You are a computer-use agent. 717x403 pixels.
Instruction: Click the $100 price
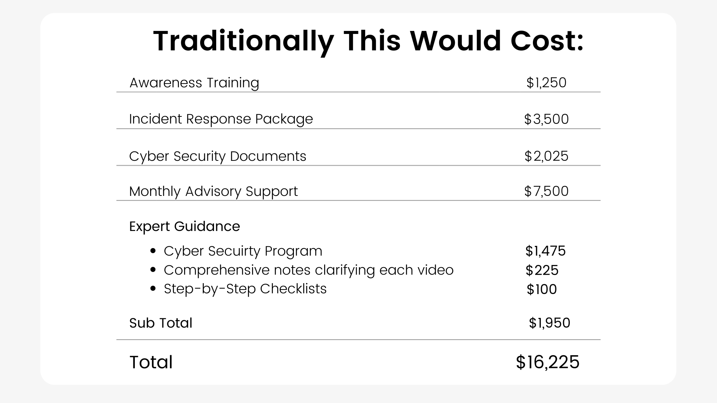tap(541, 290)
